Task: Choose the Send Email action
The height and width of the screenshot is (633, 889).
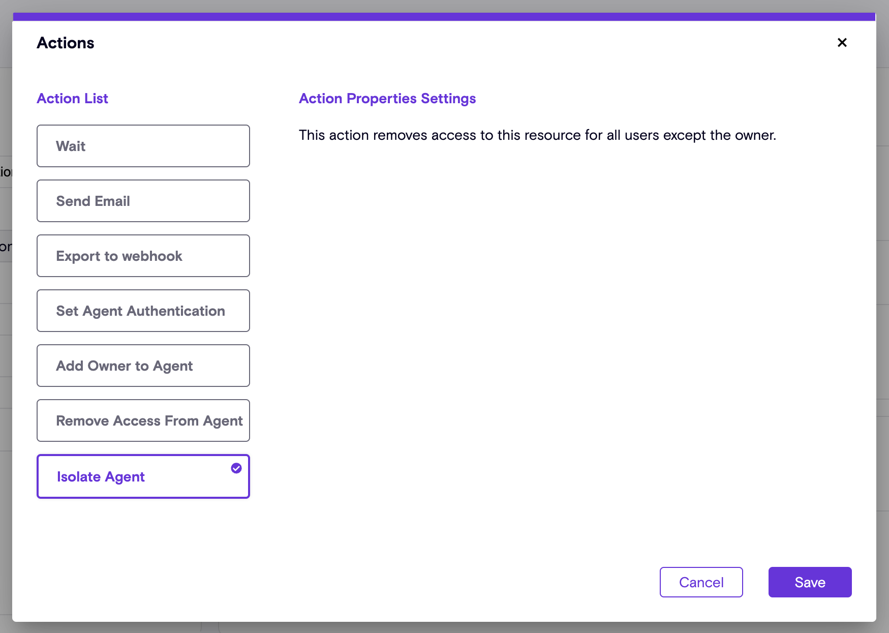Action: (143, 201)
